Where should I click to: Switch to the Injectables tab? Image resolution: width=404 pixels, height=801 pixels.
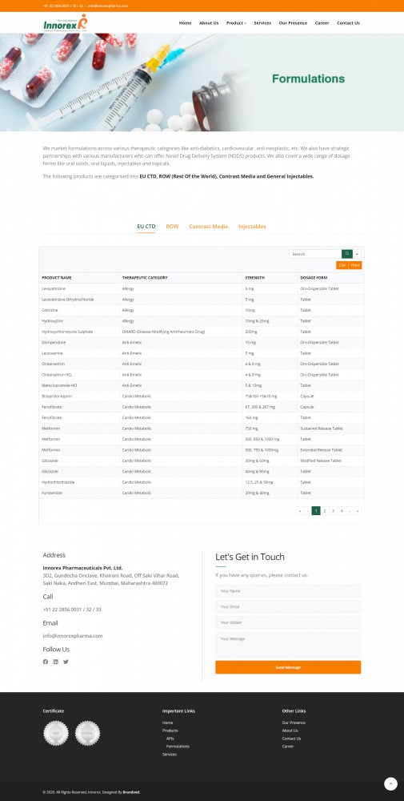[252, 227]
